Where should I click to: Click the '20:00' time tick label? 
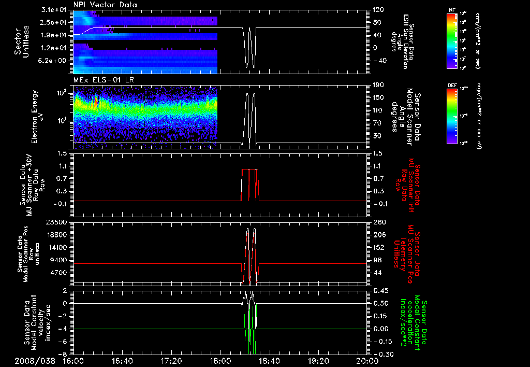[x=367, y=361]
